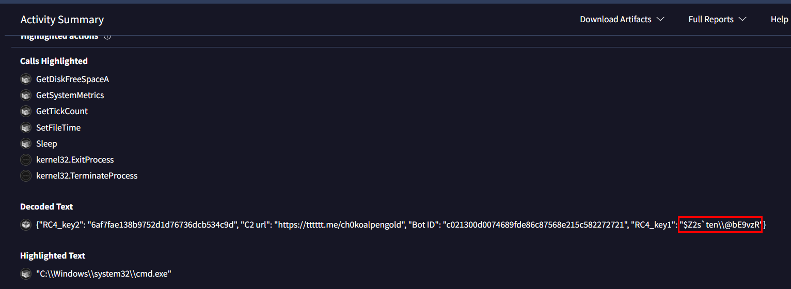This screenshot has width=791, height=289.
Task: Click the red-boxed RC4_key1 value
Action: [x=720, y=224]
